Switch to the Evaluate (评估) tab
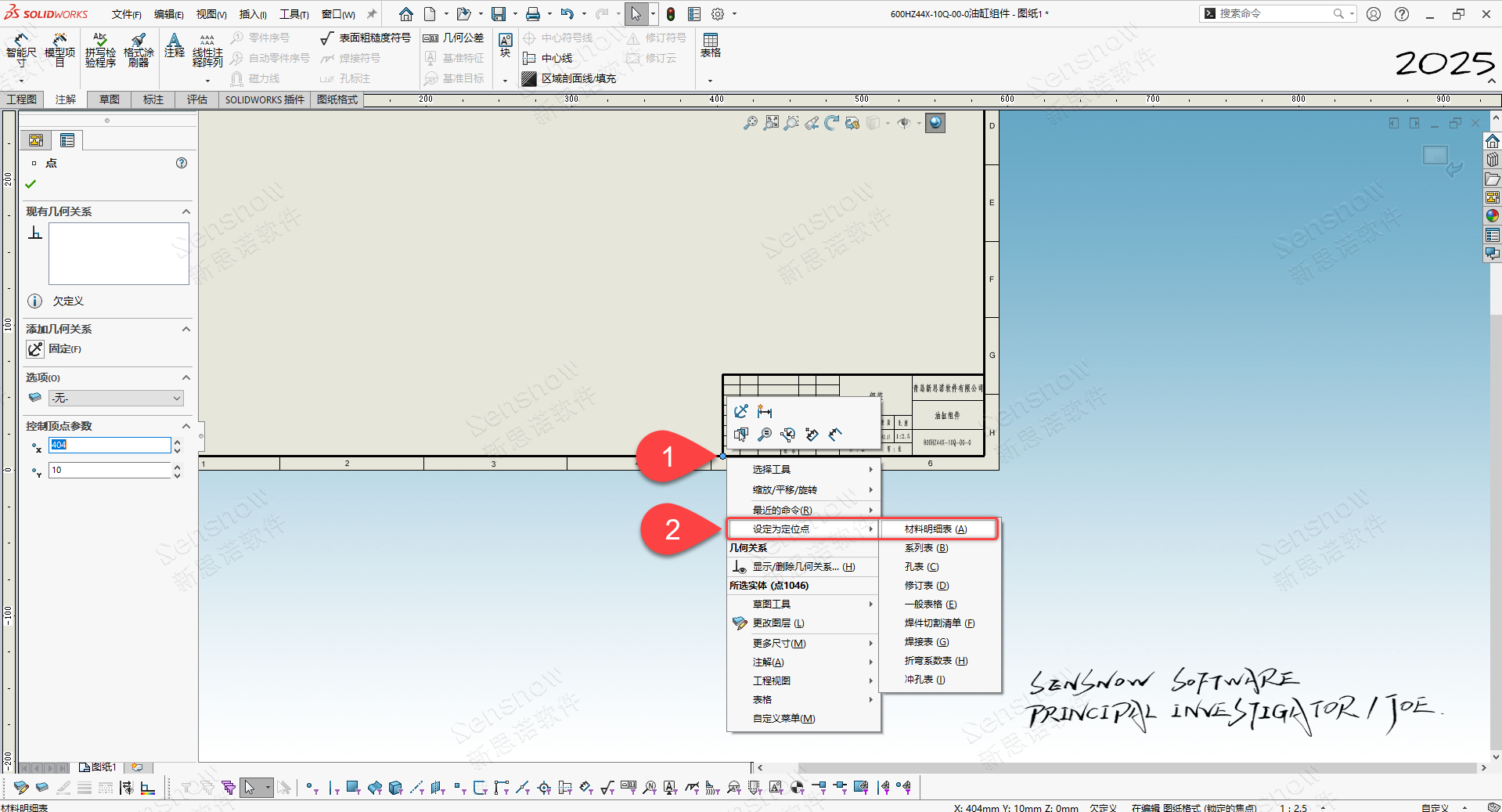1502x812 pixels. coord(196,99)
